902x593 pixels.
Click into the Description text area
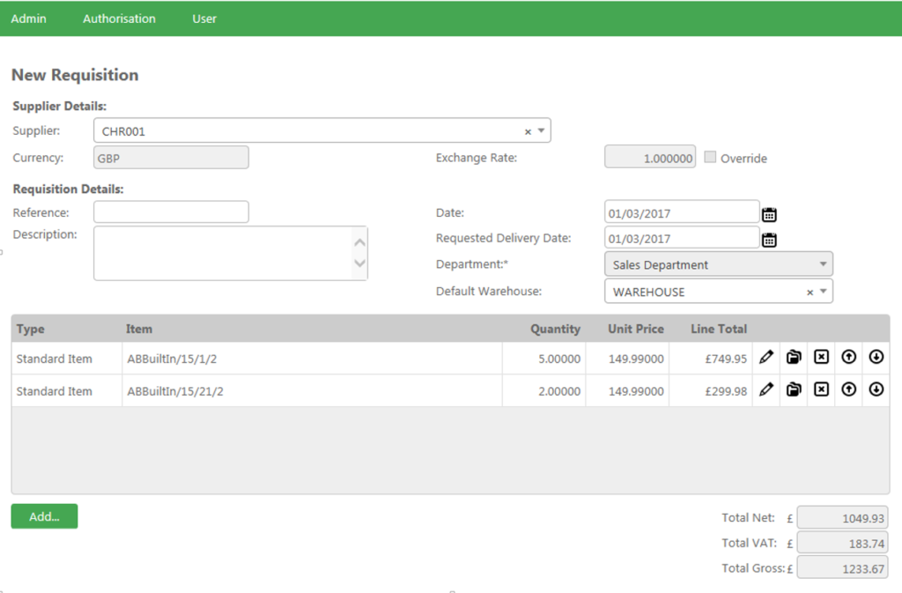[231, 253]
